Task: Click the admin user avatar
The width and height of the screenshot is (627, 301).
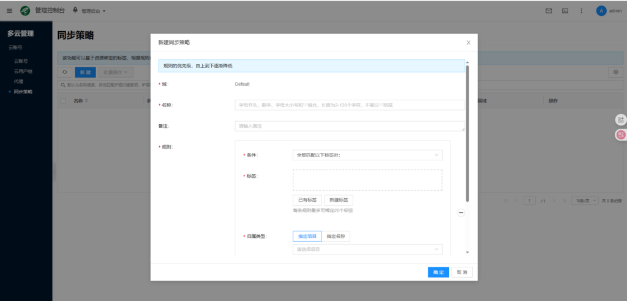Action: (x=601, y=10)
